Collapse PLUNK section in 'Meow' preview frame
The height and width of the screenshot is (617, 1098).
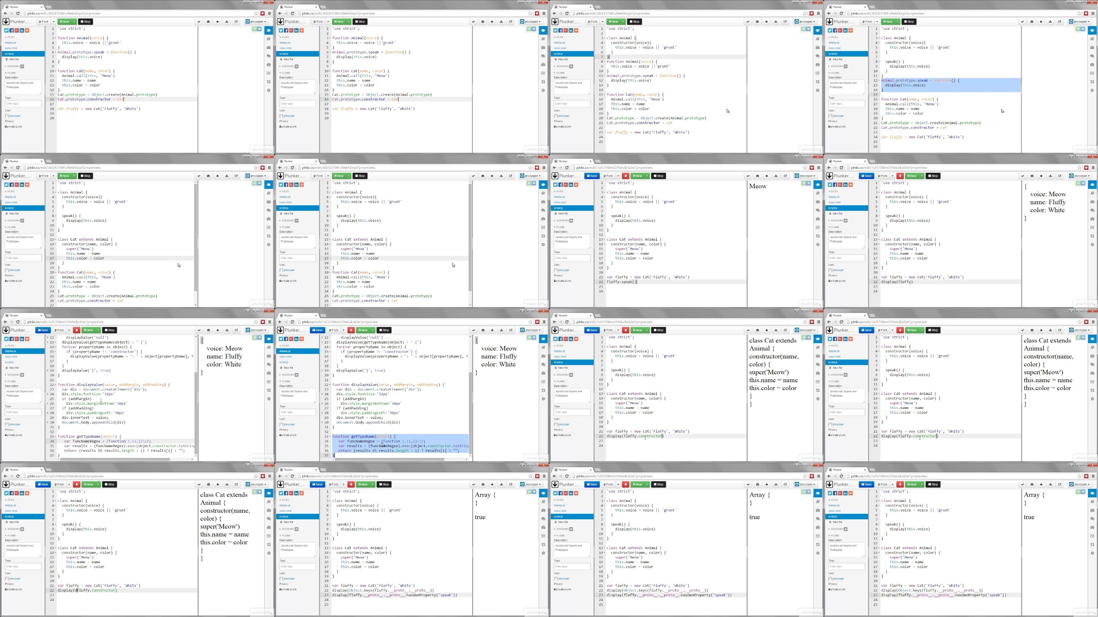click(559, 227)
